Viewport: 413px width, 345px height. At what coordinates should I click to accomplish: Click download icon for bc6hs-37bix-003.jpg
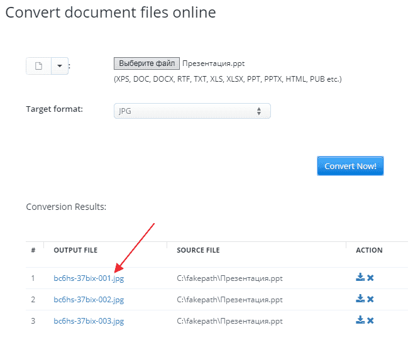[x=360, y=320]
